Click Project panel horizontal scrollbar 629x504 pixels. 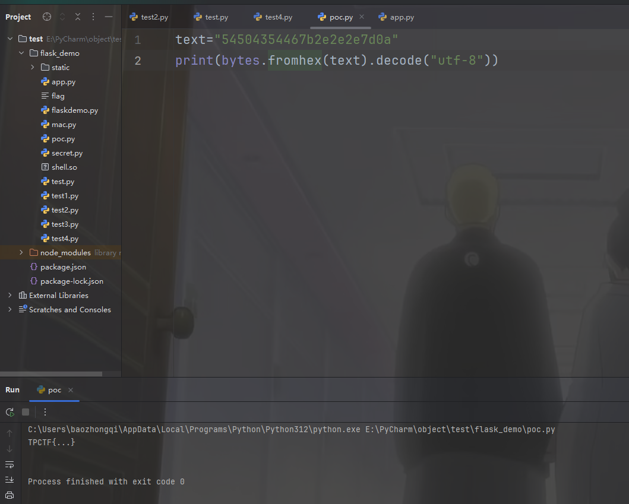coord(51,373)
